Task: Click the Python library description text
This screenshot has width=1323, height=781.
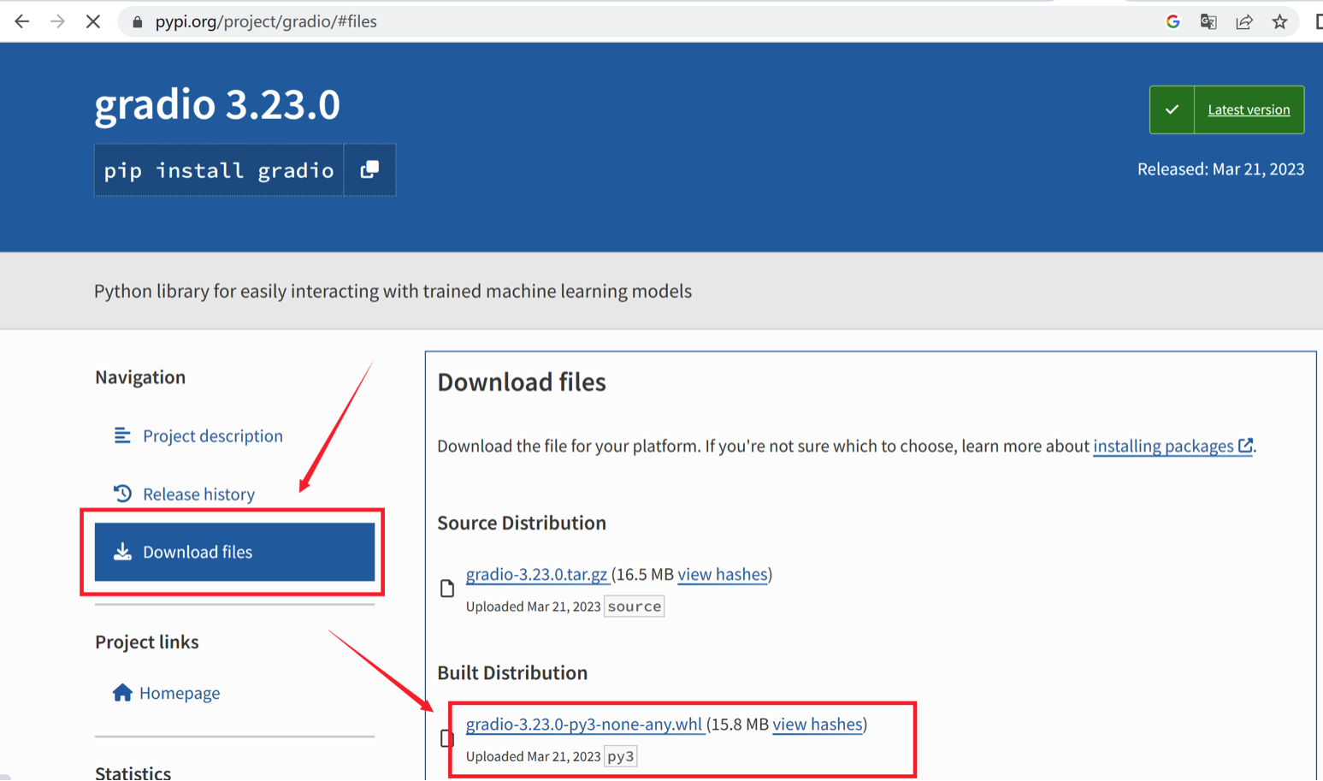Action: point(393,291)
